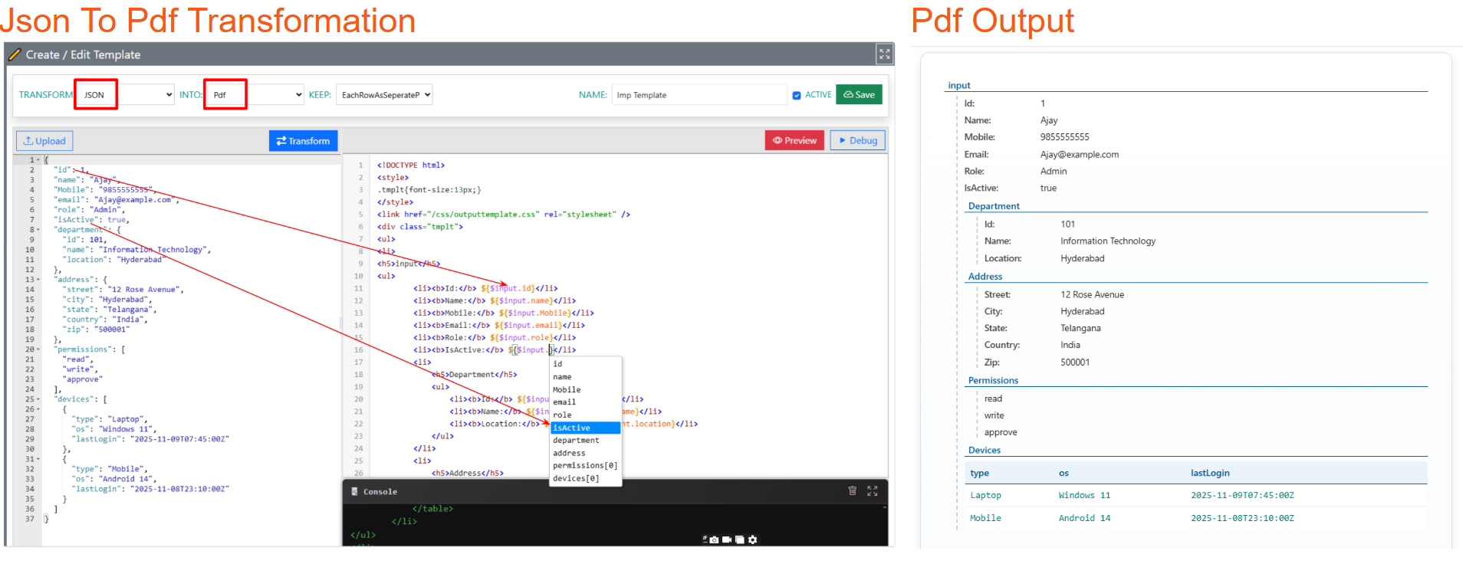Click "Information Technology" in the PDF output

pos(1108,241)
